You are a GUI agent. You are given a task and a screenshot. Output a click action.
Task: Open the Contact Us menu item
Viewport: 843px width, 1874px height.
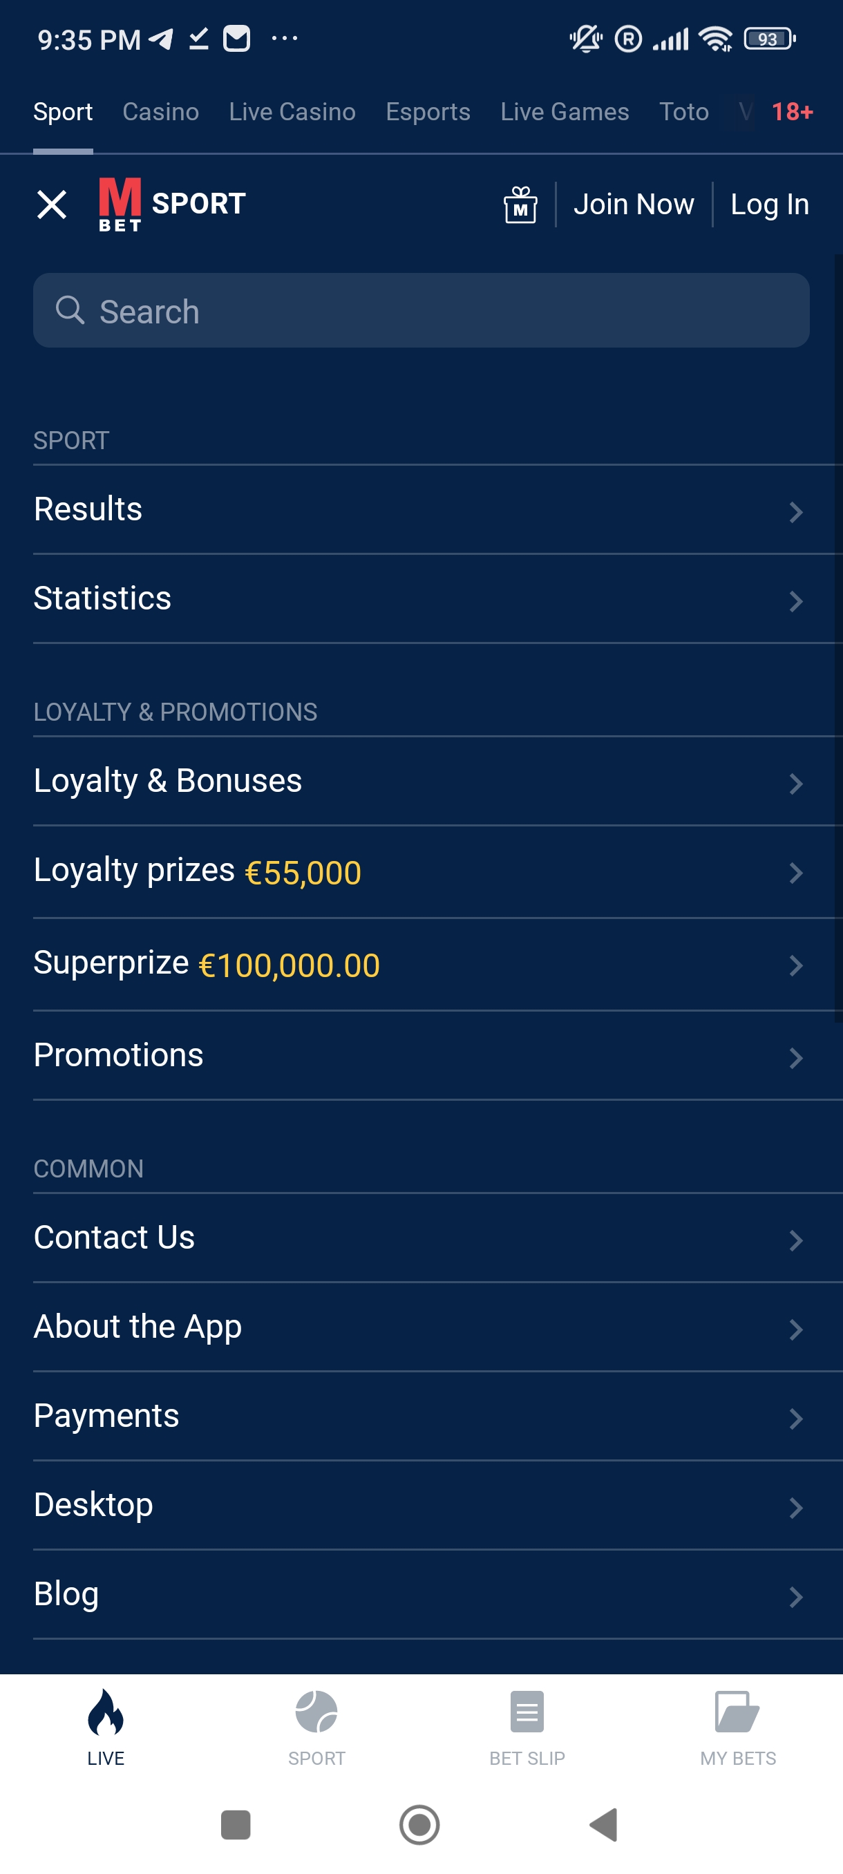click(x=421, y=1238)
